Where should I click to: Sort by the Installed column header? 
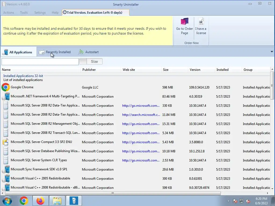[228, 70]
